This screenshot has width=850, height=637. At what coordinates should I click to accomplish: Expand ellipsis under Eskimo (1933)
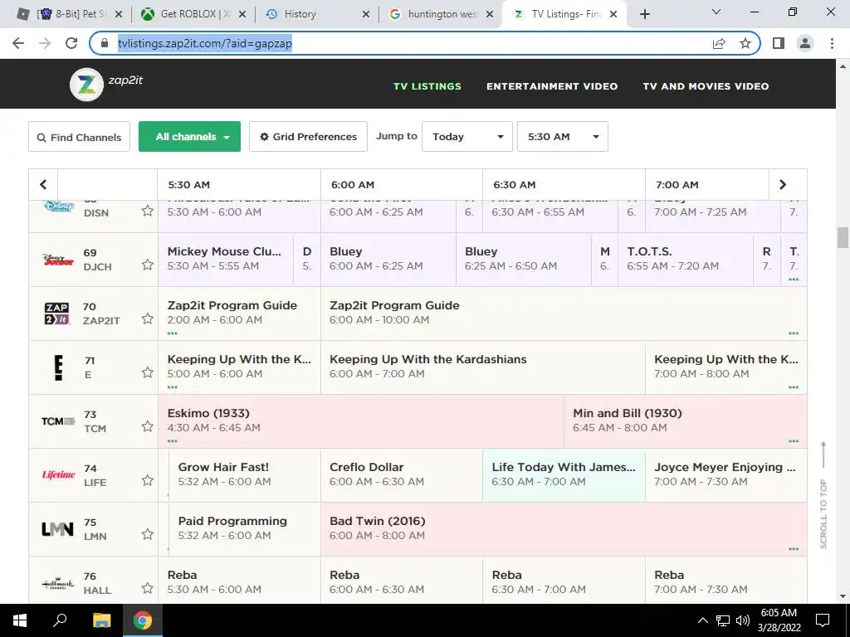(173, 441)
